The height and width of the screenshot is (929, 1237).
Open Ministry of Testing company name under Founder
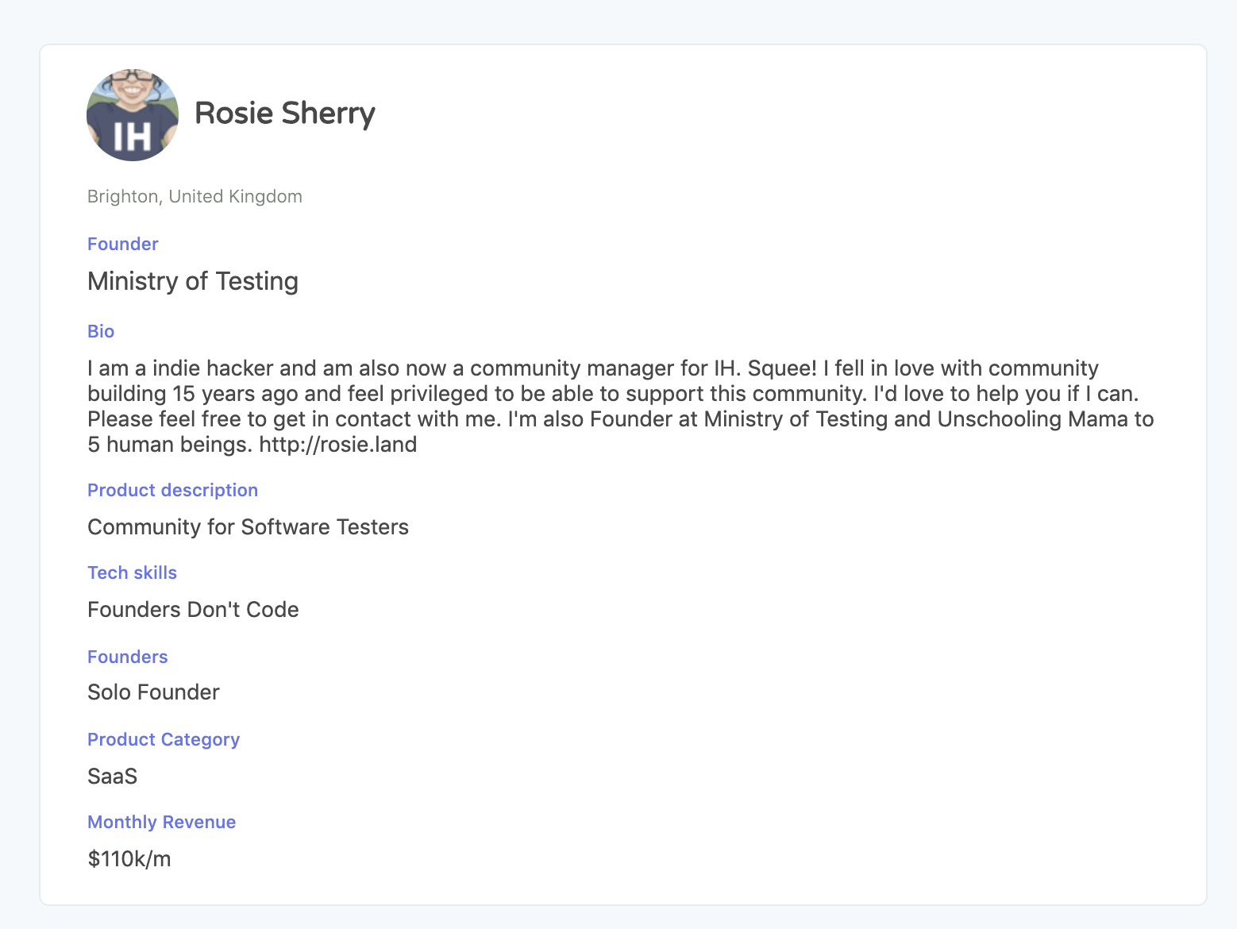[x=193, y=281]
